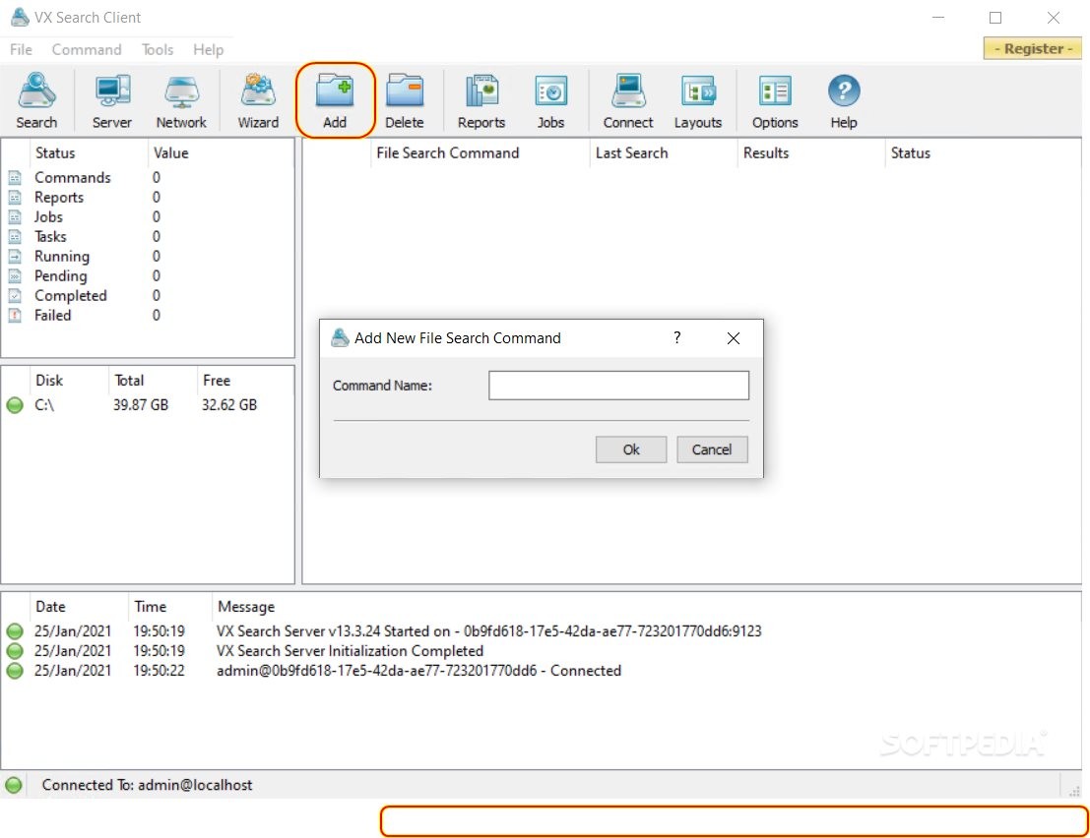Viewport: 1090px width, 838px height.
Task: Select the 'Commands' status row text
Action: (x=73, y=178)
